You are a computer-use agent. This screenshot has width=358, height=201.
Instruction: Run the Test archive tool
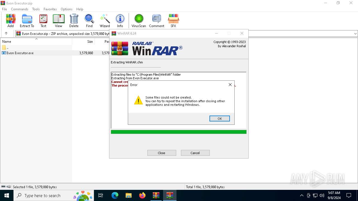(x=43, y=21)
